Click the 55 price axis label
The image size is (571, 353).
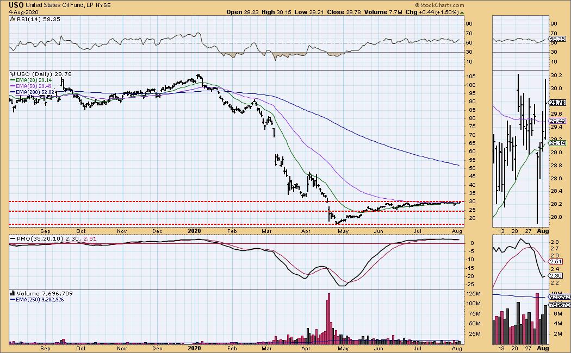(x=471, y=160)
